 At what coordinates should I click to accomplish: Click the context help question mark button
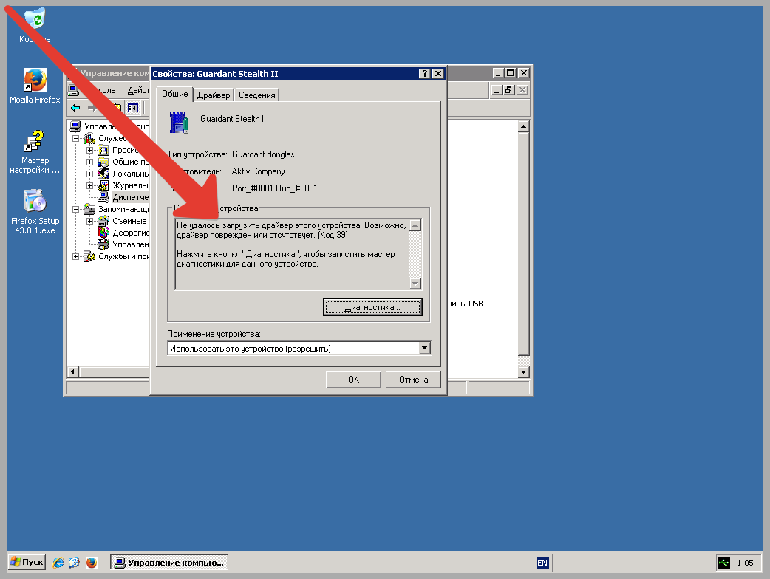click(424, 74)
